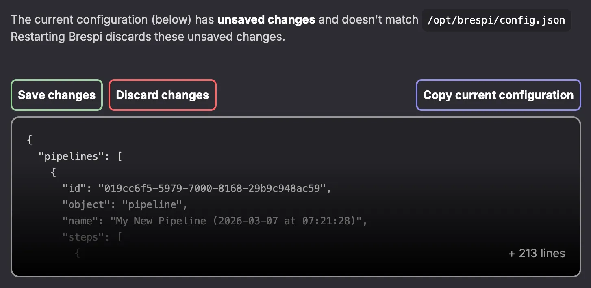591x288 pixels.
Task: Click the pipeline object's opening curly brace
Action: click(53, 172)
